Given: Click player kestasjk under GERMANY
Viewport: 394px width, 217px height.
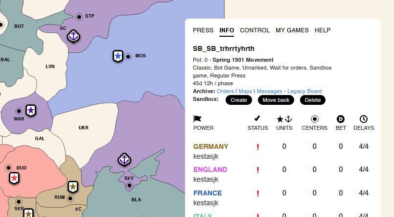Looking at the screenshot, I should point(206,156).
